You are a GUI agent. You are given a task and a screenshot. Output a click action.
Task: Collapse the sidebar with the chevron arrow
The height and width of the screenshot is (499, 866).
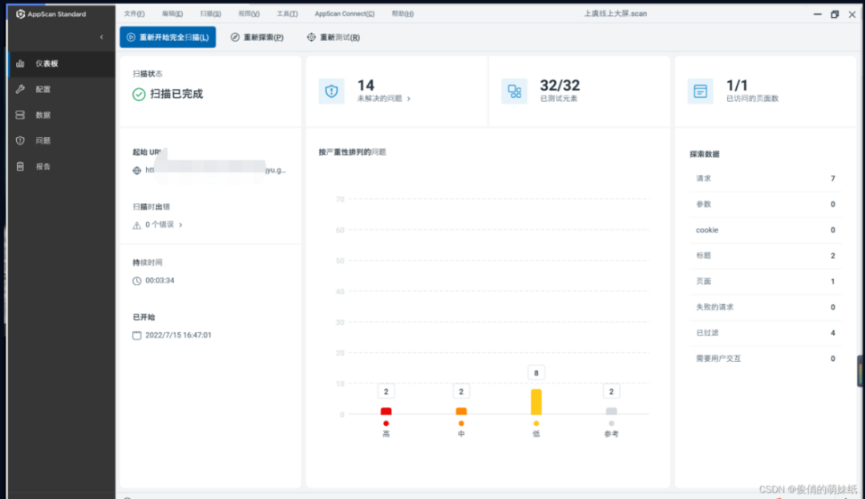point(102,37)
